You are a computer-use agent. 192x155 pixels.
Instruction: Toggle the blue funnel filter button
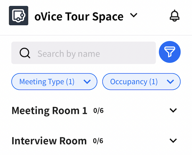170,52
